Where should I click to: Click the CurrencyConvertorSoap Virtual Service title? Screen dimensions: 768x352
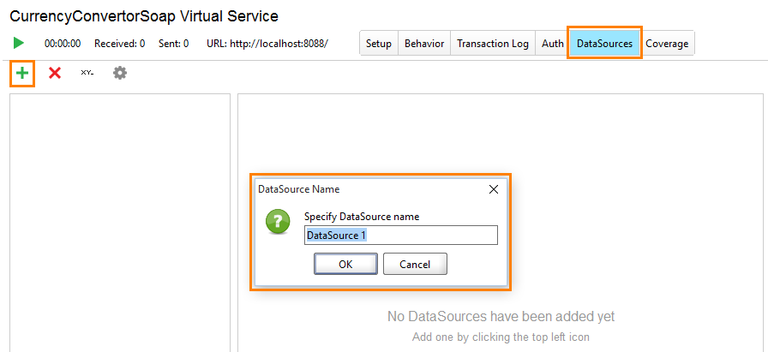coord(144,16)
